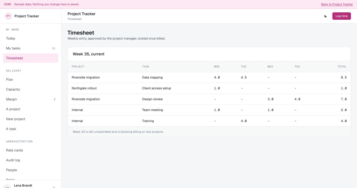This screenshot has height=188, width=357.
Task: Open the Plan page
Action: tap(31, 80)
